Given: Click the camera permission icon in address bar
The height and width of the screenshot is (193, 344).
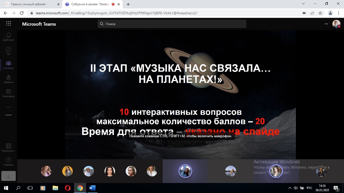Looking at the screenshot, I should tap(304, 13).
